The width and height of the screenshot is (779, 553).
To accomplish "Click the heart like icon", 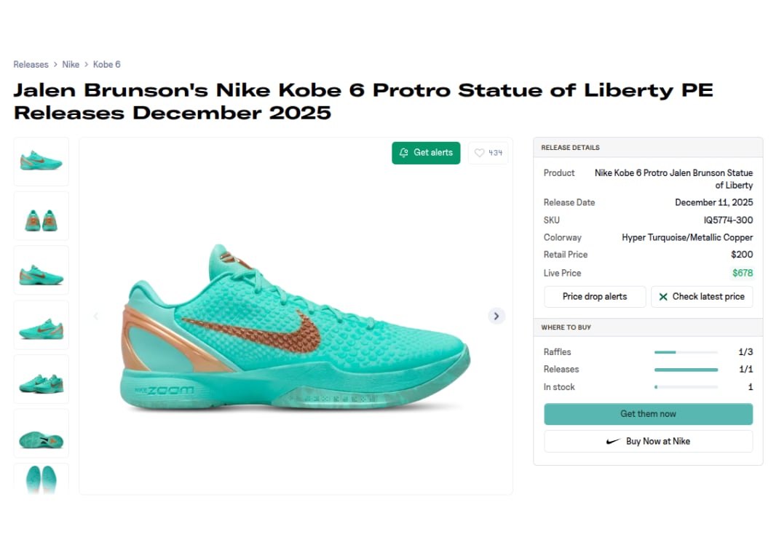I will point(479,153).
